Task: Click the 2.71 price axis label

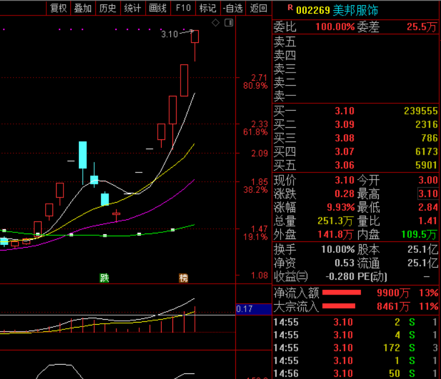Action: (259, 78)
